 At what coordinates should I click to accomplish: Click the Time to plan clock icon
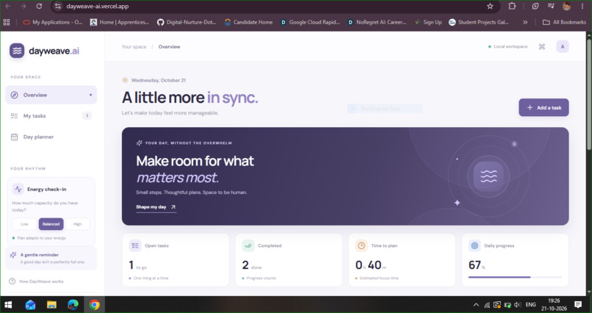click(361, 245)
